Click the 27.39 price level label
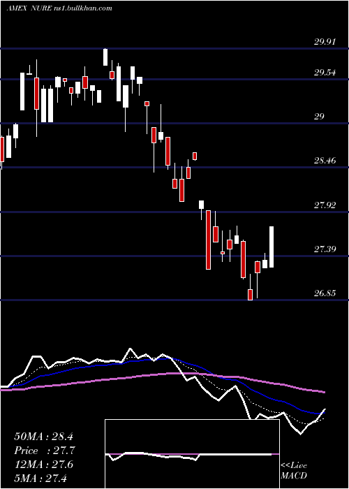This screenshot has width=349, height=489. tap(325, 249)
